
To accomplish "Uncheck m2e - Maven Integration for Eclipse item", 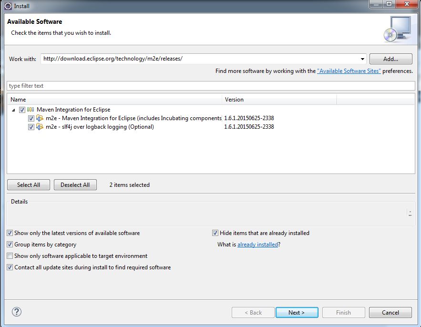I will tap(31, 118).
